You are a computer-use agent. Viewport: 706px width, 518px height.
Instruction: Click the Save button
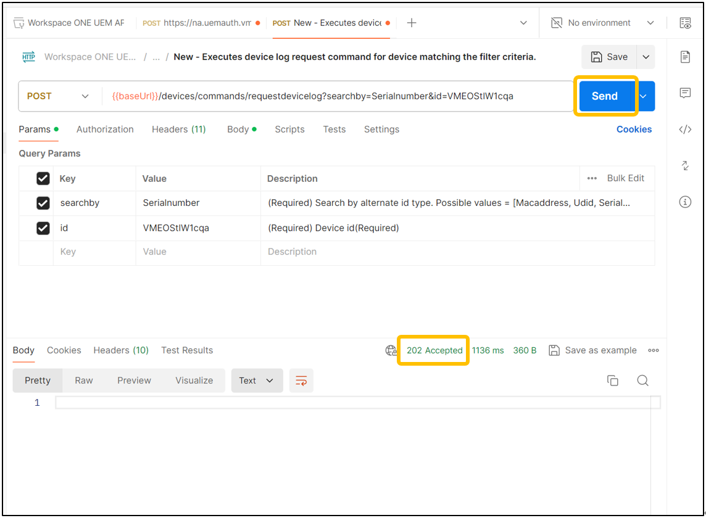tap(608, 57)
